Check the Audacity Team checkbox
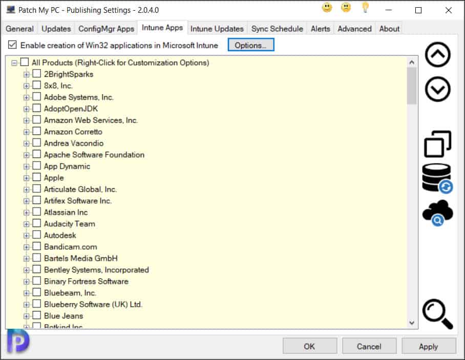The width and height of the screenshot is (465, 360). 36,223
